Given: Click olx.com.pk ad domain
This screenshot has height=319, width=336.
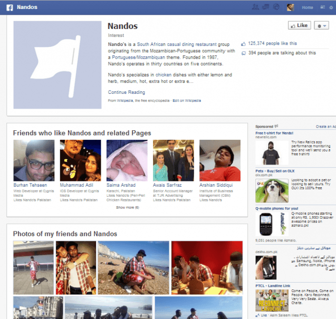Looking at the screenshot, I should (x=264, y=175).
